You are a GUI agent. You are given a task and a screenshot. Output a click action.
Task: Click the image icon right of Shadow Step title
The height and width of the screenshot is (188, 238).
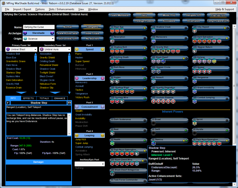pos(69,103)
